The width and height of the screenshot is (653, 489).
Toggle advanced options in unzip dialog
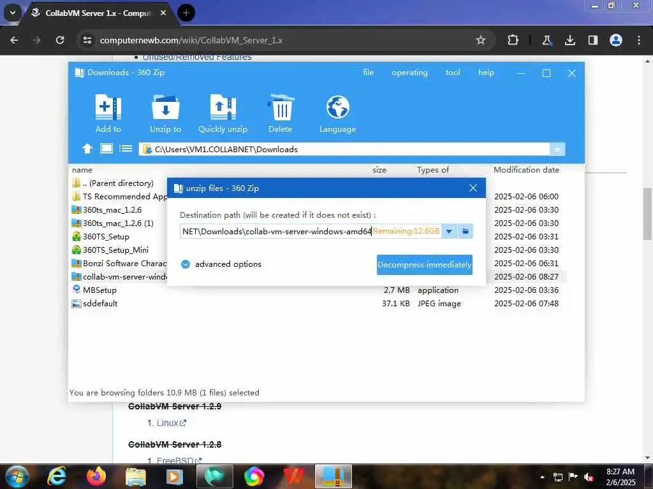pyautogui.click(x=221, y=264)
